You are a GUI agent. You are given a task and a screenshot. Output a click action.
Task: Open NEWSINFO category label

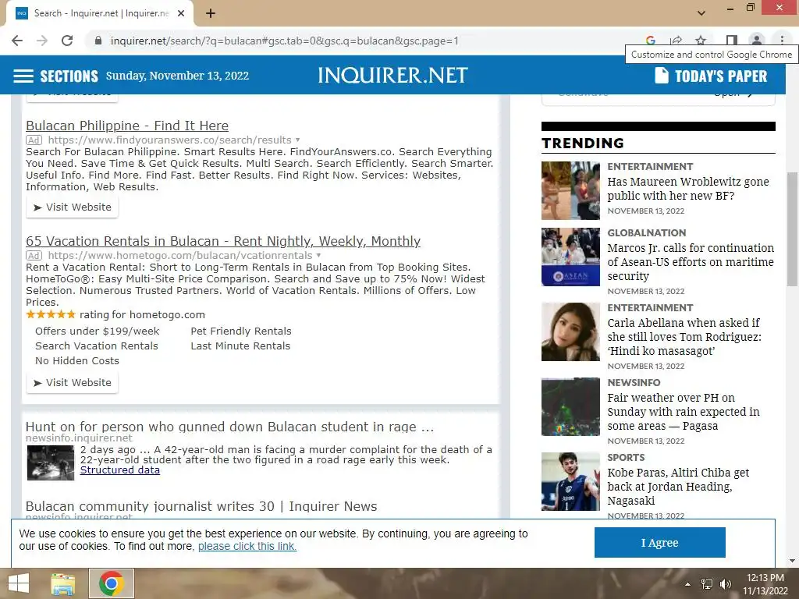[634, 382]
